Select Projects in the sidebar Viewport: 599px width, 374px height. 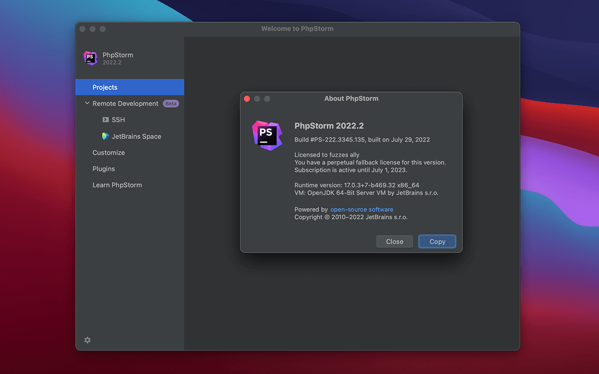pos(130,87)
